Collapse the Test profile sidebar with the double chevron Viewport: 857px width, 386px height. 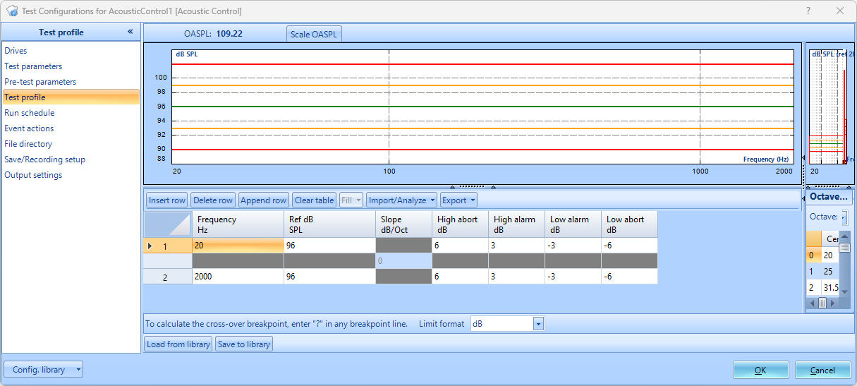point(130,32)
